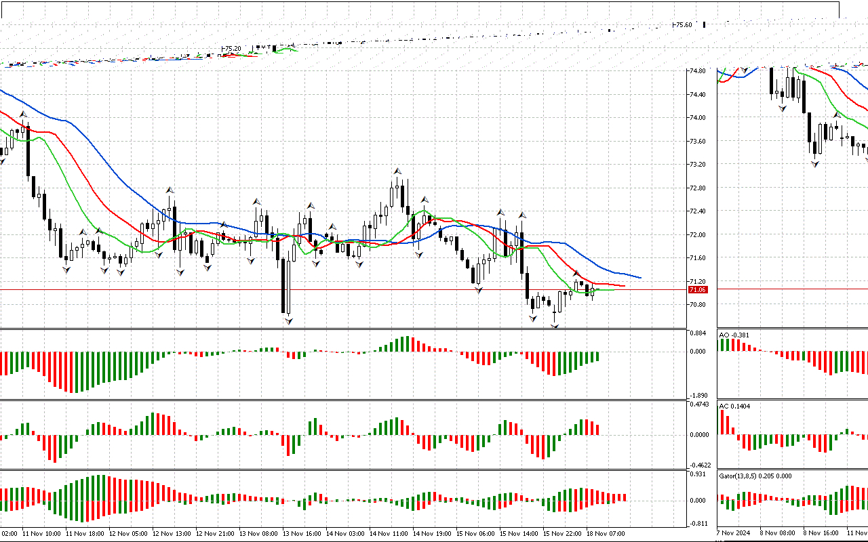868x542 pixels.
Task: Select the Gator(13,8,5) indicator label
Action: tap(756, 476)
